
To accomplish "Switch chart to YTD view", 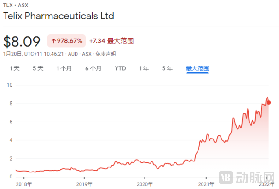I will [x=120, y=69].
